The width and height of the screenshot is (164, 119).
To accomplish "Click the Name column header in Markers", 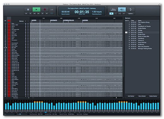I will pyautogui.click(x=140, y=21).
